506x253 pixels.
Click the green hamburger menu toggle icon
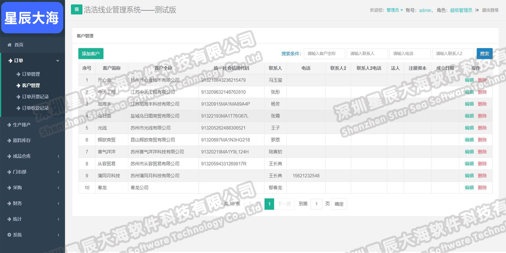(x=77, y=10)
